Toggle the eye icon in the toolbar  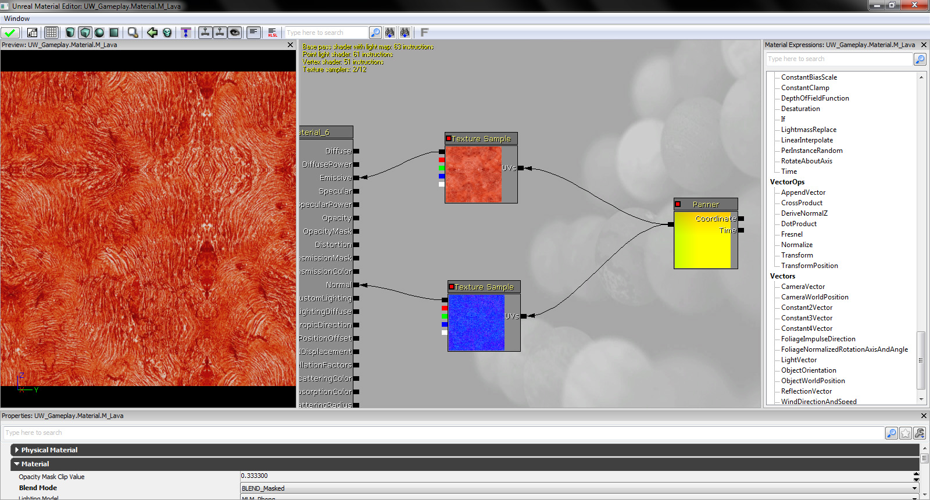[235, 33]
